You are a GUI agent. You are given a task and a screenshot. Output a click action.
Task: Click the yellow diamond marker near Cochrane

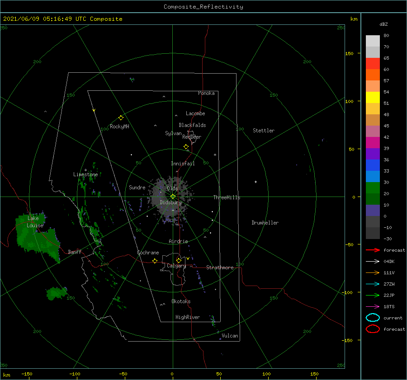(155, 261)
